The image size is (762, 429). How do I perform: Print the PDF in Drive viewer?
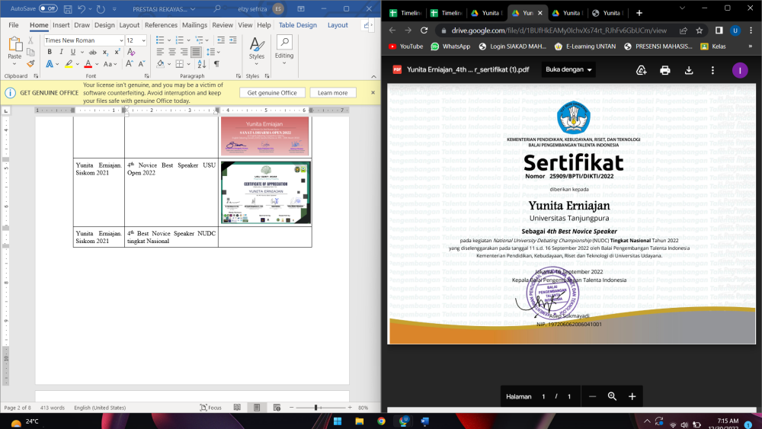(x=664, y=70)
